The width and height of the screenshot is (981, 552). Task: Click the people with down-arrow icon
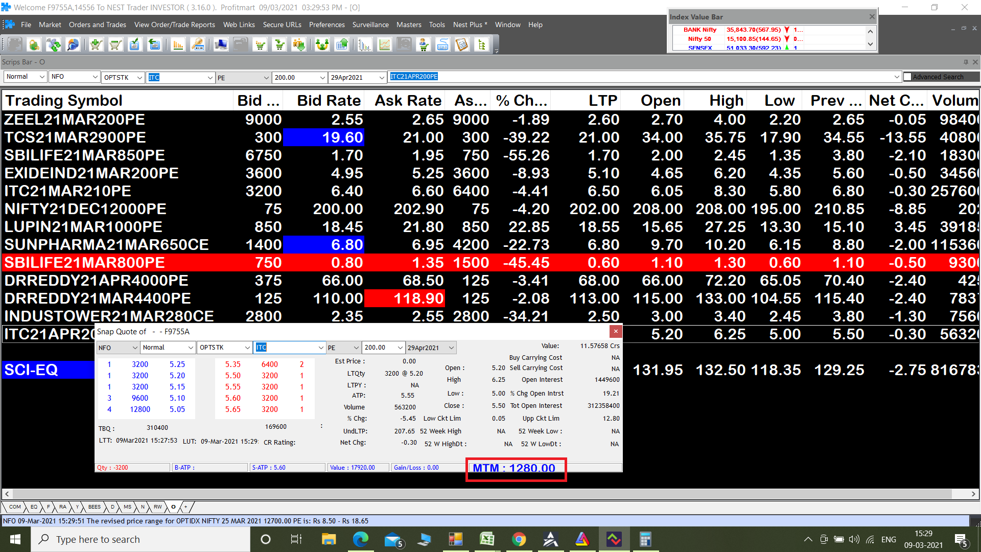point(299,45)
